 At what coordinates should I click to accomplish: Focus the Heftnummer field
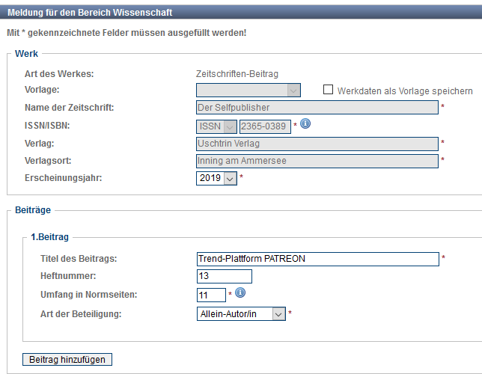click(x=224, y=277)
